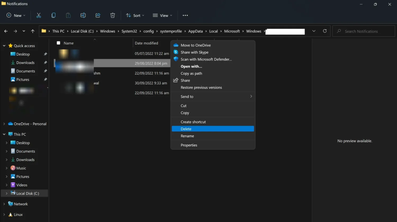Click the Rename icon in toolbar
The width and height of the screenshot is (397, 222).
(83, 15)
